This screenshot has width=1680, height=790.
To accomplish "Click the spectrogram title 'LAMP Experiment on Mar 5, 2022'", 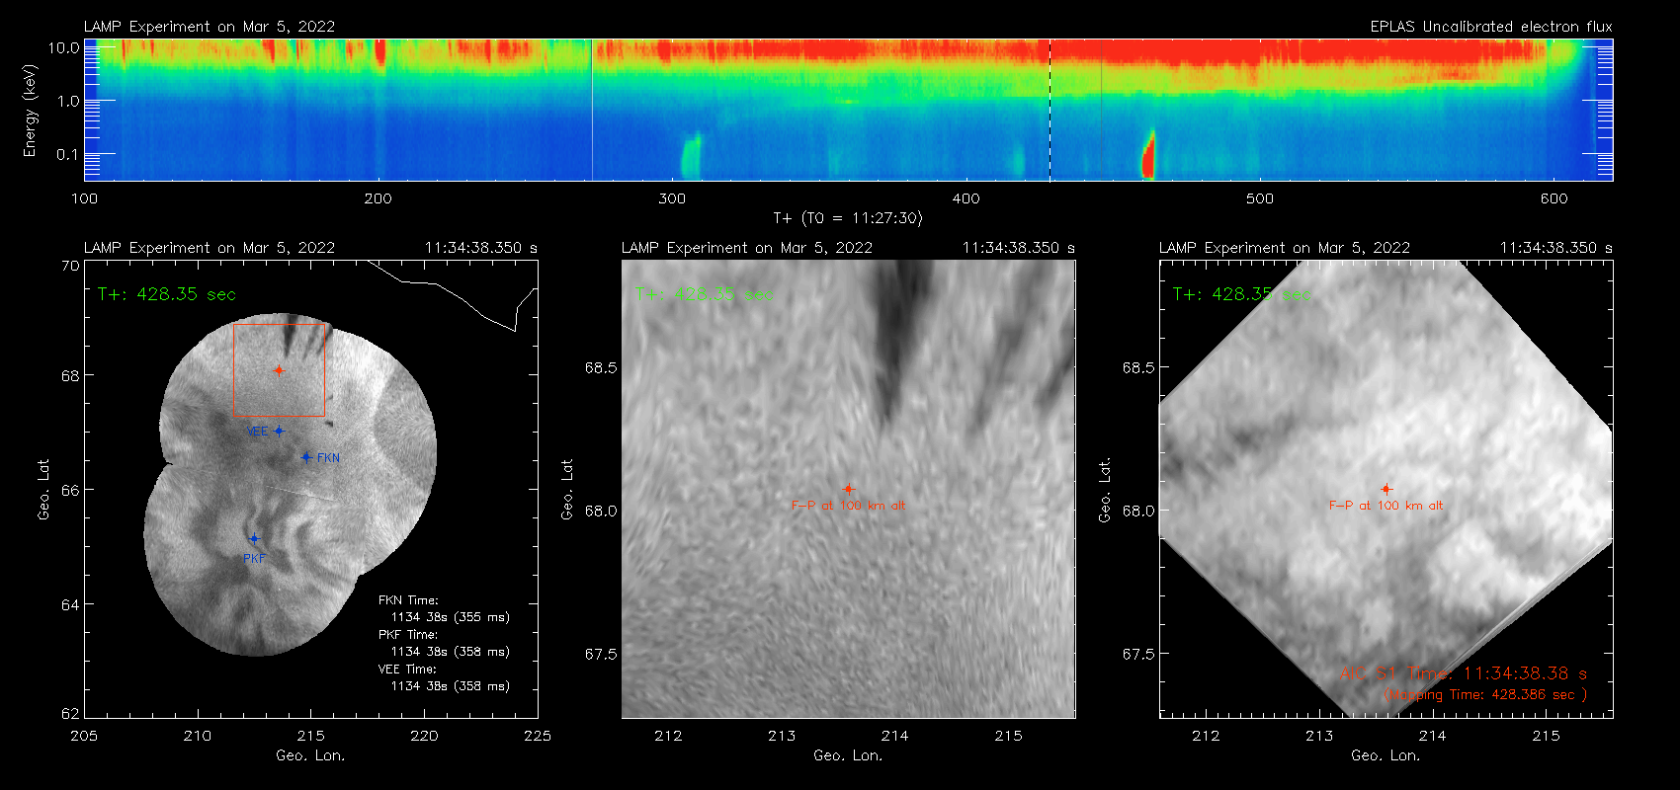I will pyautogui.click(x=210, y=27).
